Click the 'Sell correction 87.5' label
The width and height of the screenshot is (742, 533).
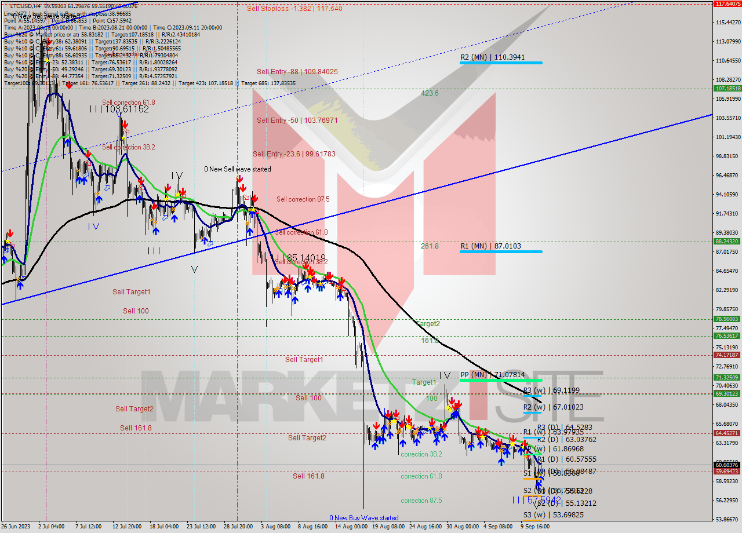click(303, 199)
